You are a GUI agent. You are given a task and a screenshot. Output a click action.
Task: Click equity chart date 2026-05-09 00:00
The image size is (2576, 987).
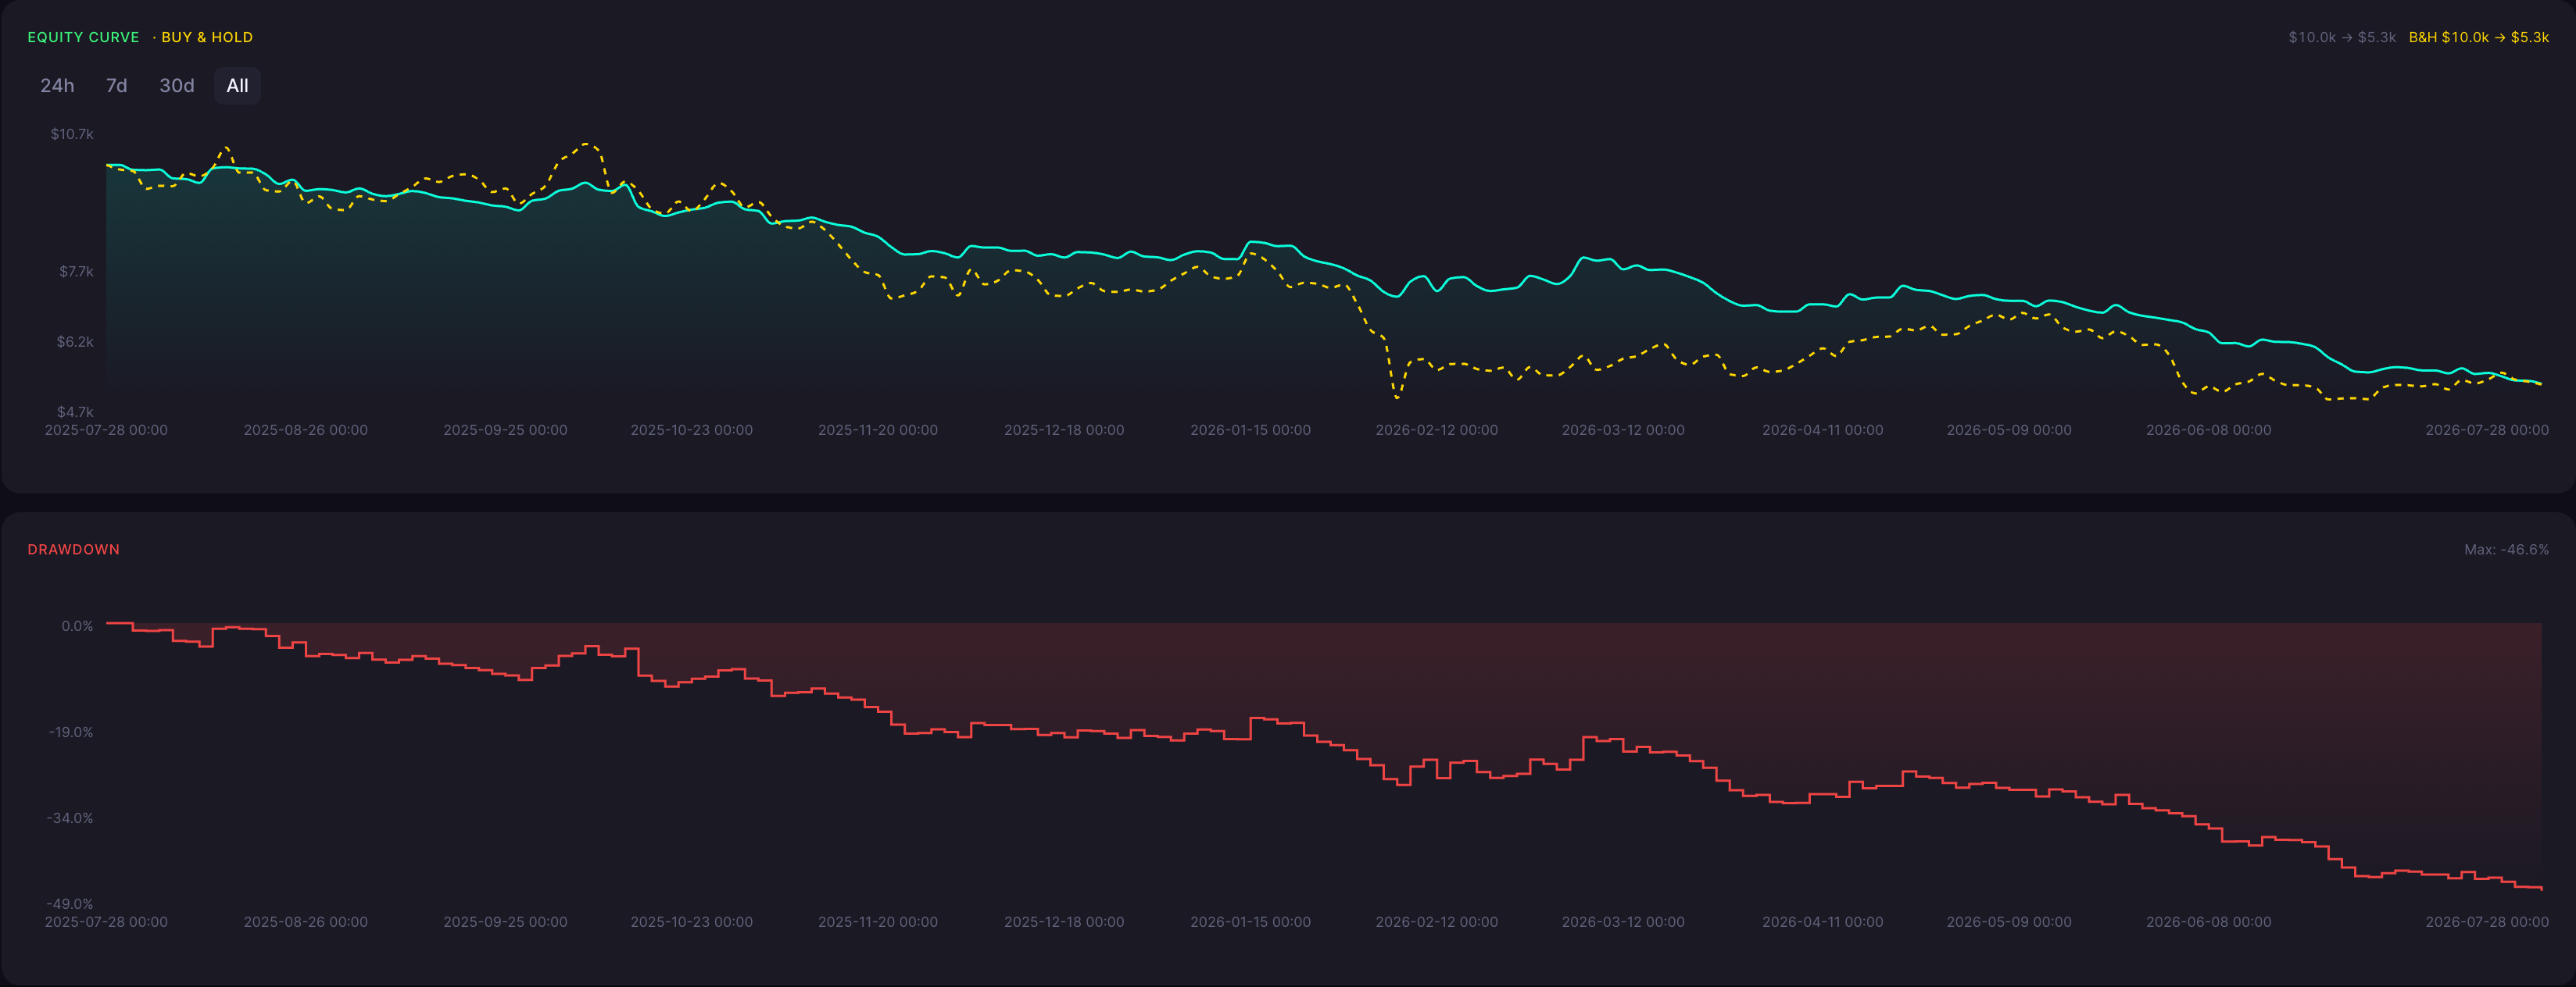pyautogui.click(x=2009, y=430)
